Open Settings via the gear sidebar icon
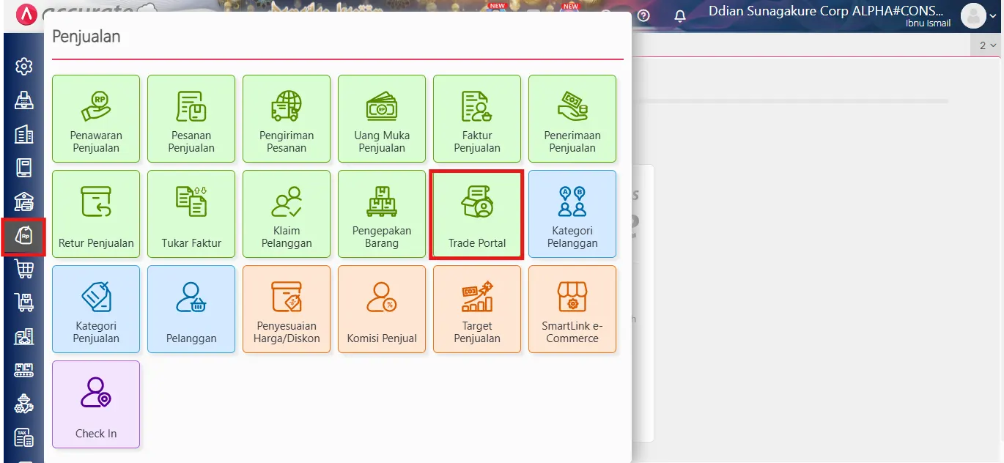 pyautogui.click(x=23, y=66)
